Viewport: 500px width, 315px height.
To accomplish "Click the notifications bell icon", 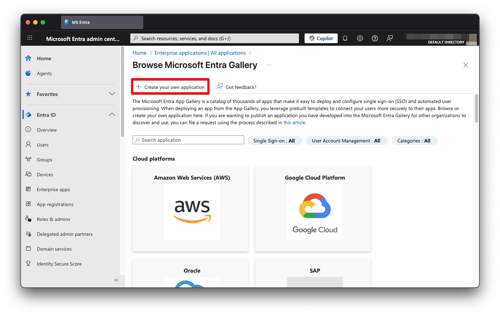I will (345, 38).
